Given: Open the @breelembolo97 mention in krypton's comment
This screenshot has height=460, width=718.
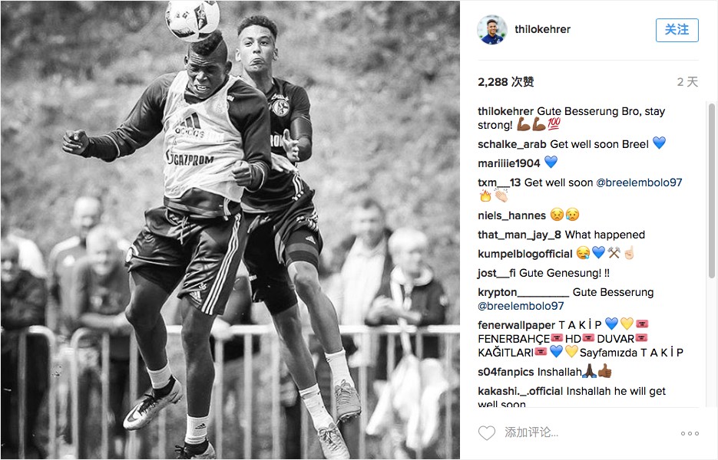Looking at the screenshot, I should click(x=521, y=306).
